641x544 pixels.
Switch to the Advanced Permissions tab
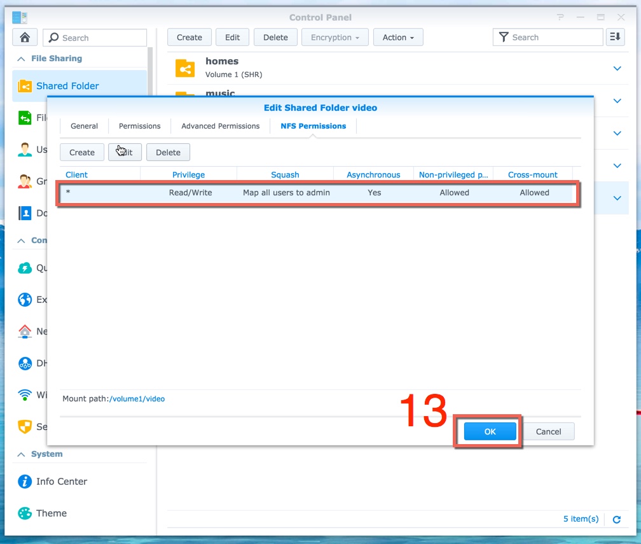220,126
